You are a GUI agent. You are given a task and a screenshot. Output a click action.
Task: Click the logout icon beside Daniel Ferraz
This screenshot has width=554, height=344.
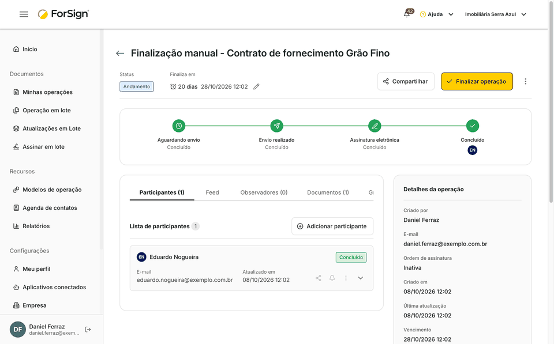88,330
